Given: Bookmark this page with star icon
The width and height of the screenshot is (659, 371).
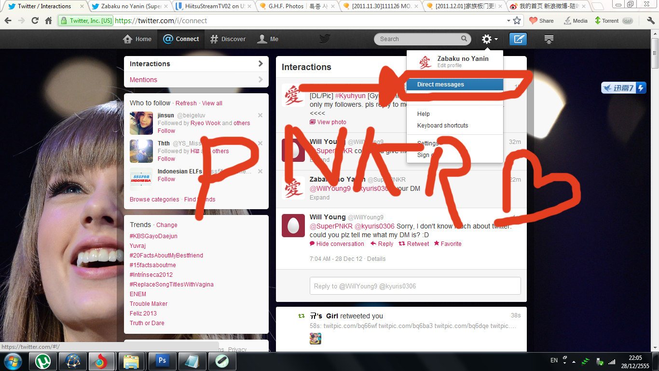Looking at the screenshot, I should pos(517,21).
